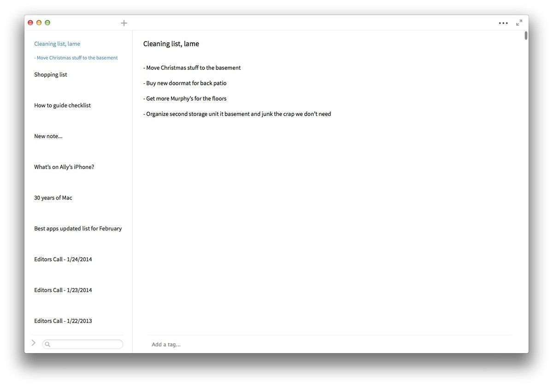
Task: Open the Editors Call - 1/24/2014 note
Action: [x=63, y=259]
